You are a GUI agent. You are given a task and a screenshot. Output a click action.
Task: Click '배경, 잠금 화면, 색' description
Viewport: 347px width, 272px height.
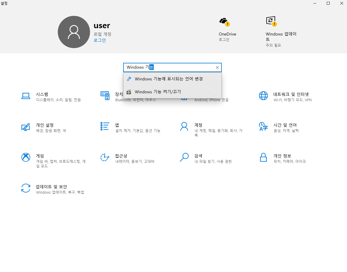pos(51,131)
